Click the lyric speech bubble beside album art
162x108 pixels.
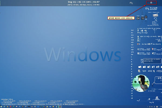click(x=158, y=80)
